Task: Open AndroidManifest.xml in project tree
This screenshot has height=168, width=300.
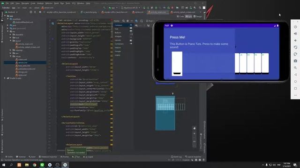Action: point(22,22)
